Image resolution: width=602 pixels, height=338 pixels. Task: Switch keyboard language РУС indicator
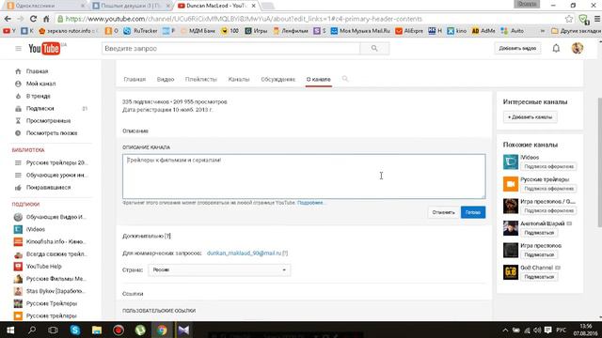561,330
